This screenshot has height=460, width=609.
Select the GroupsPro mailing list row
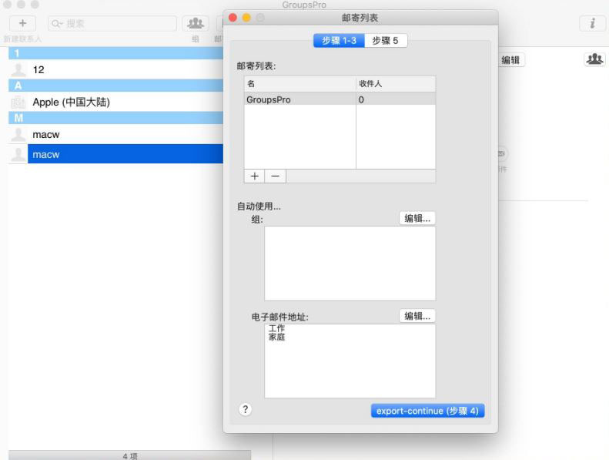340,99
